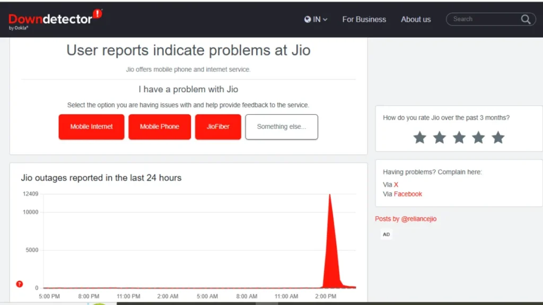Image resolution: width=543 pixels, height=305 pixels.
Task: Rate Jio one star
Action: [420, 137]
